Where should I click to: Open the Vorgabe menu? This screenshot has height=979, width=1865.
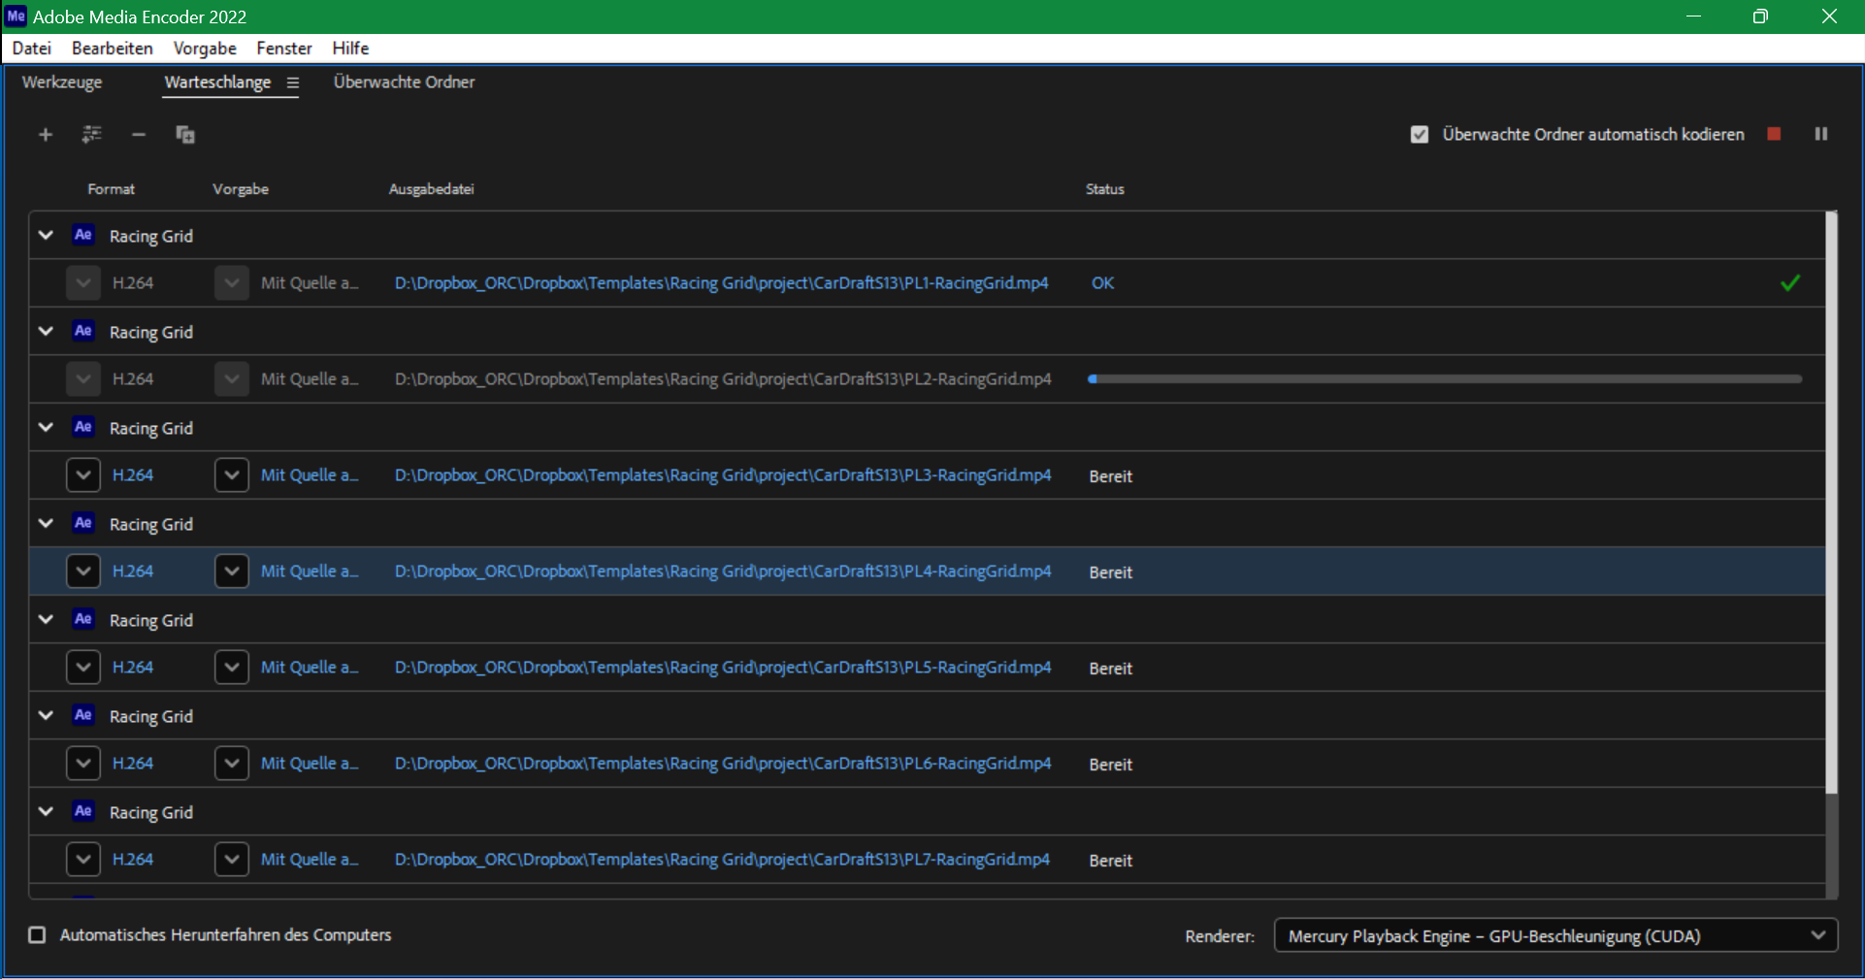click(x=204, y=49)
